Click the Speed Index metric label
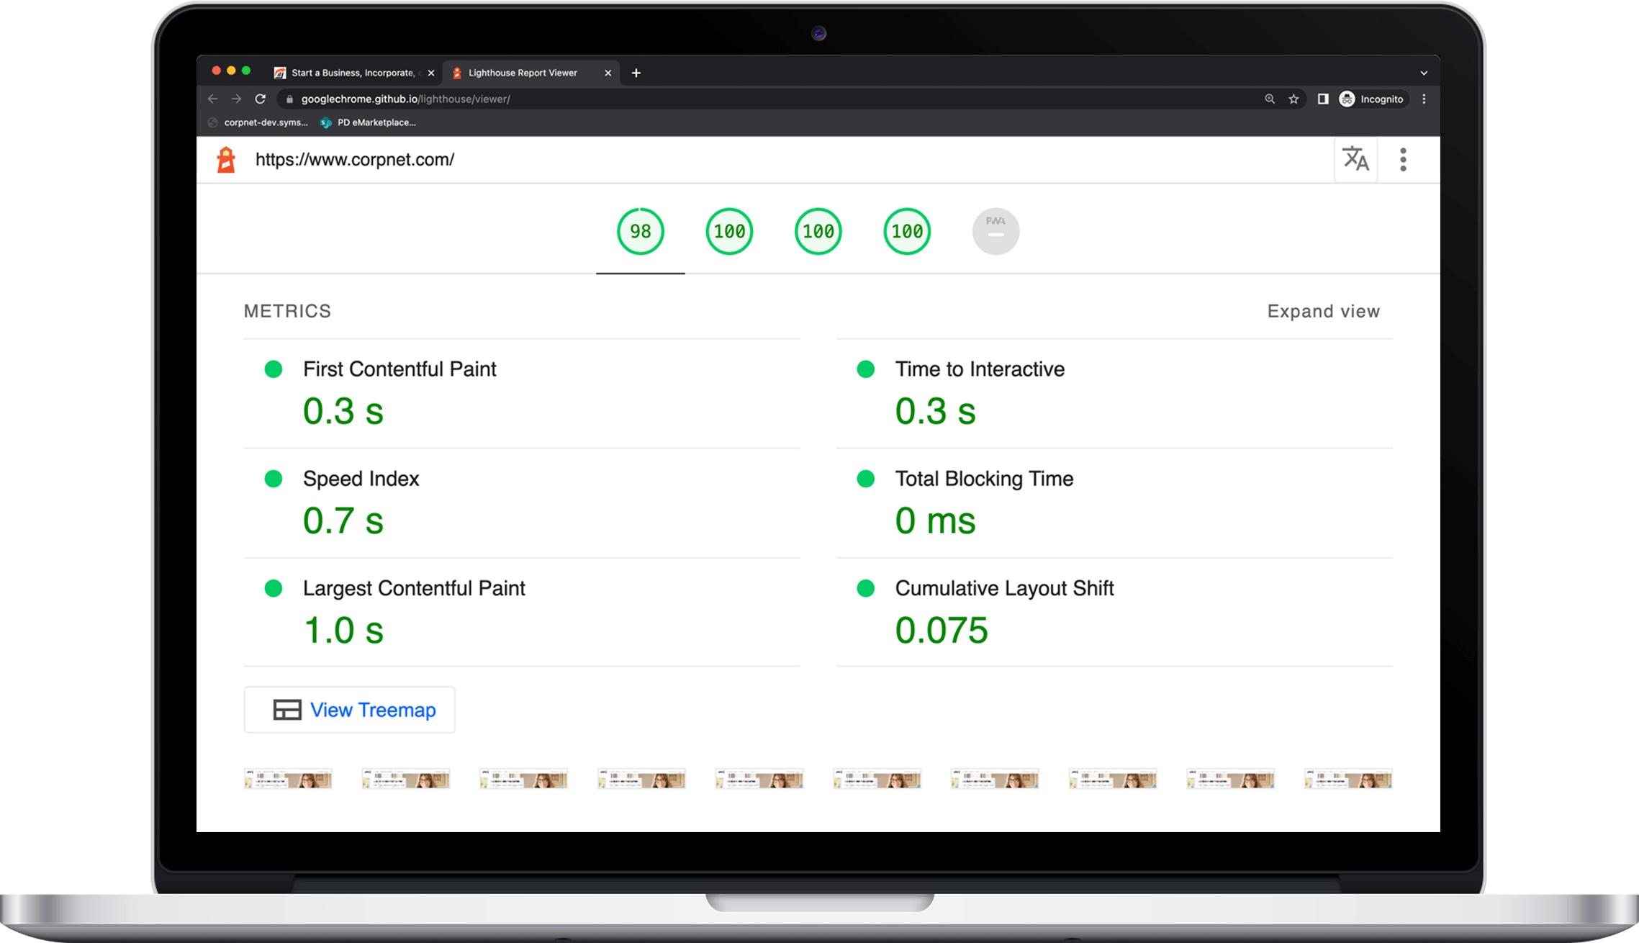The image size is (1639, 943). pyautogui.click(x=361, y=479)
